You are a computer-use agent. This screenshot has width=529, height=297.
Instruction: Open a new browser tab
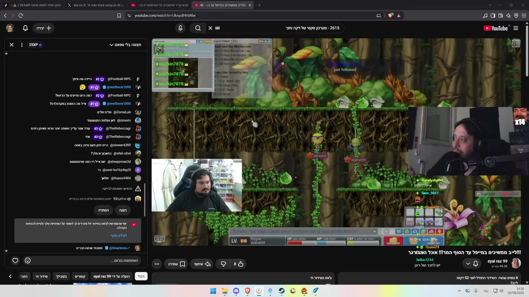tap(260, 5)
